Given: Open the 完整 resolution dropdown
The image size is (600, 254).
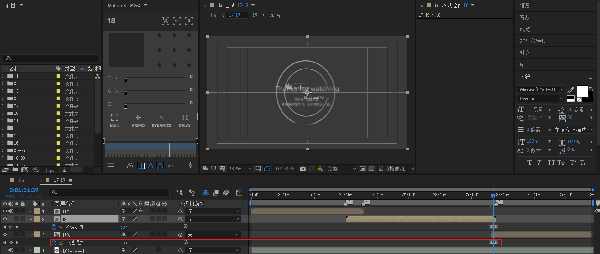Looking at the screenshot, I should [341, 169].
